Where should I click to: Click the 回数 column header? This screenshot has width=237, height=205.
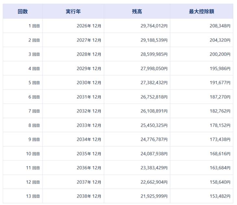pos(23,12)
